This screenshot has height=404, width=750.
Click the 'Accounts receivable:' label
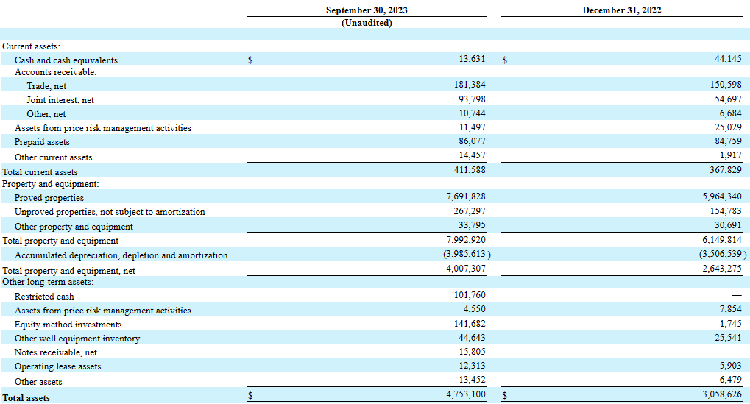[55, 72]
